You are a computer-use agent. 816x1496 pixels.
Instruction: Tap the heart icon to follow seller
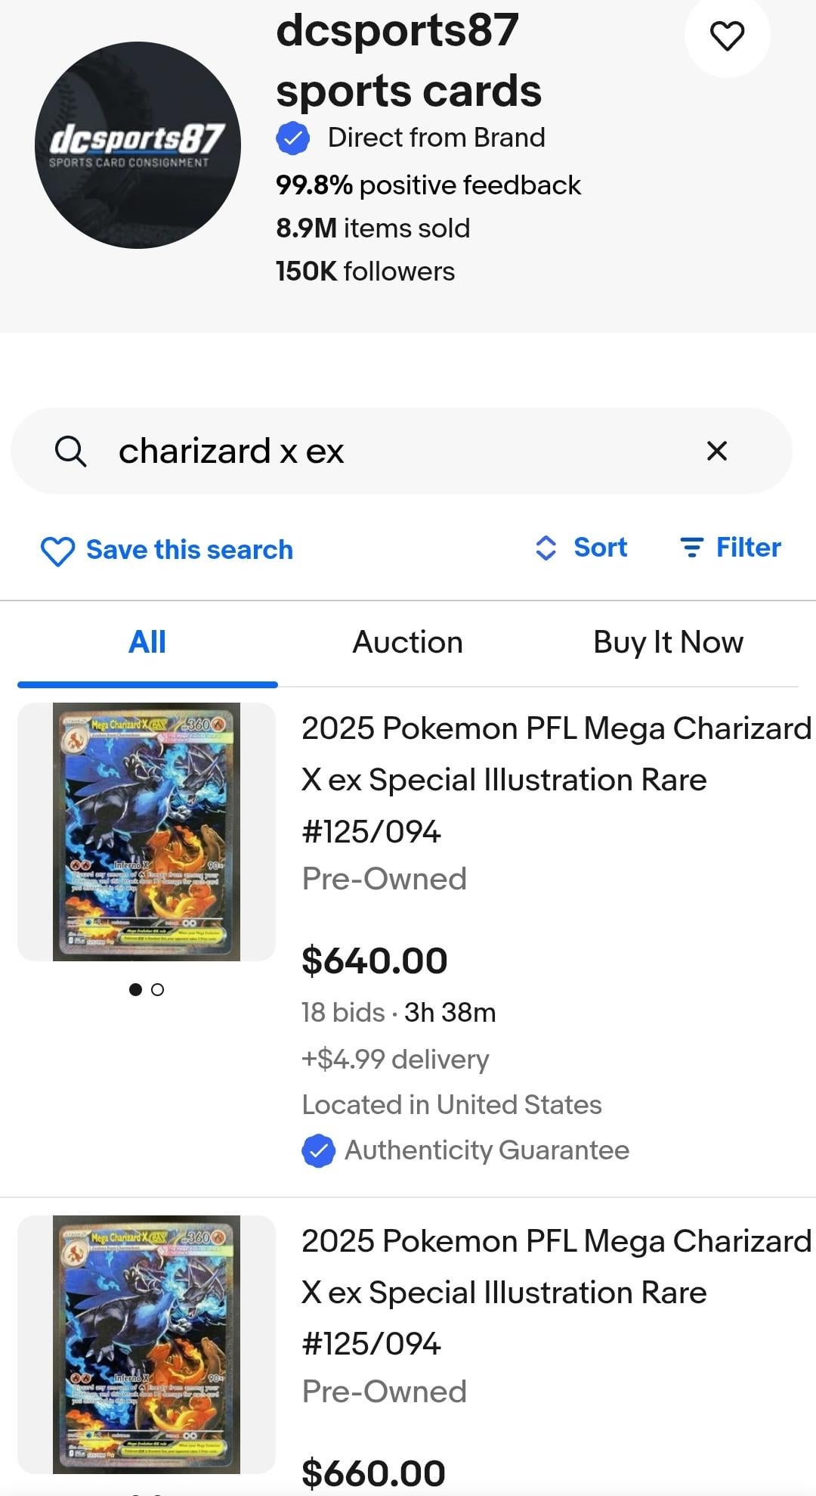(x=727, y=36)
